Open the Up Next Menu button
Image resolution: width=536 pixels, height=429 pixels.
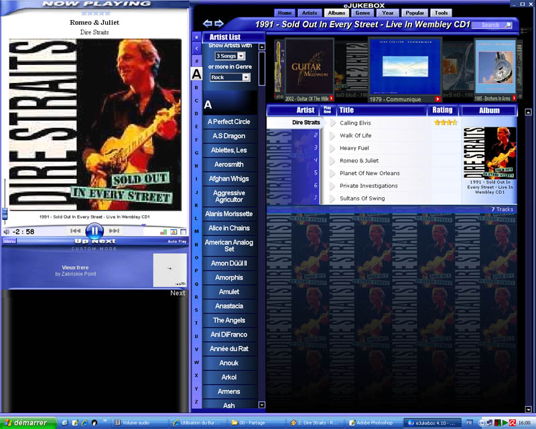(9, 241)
